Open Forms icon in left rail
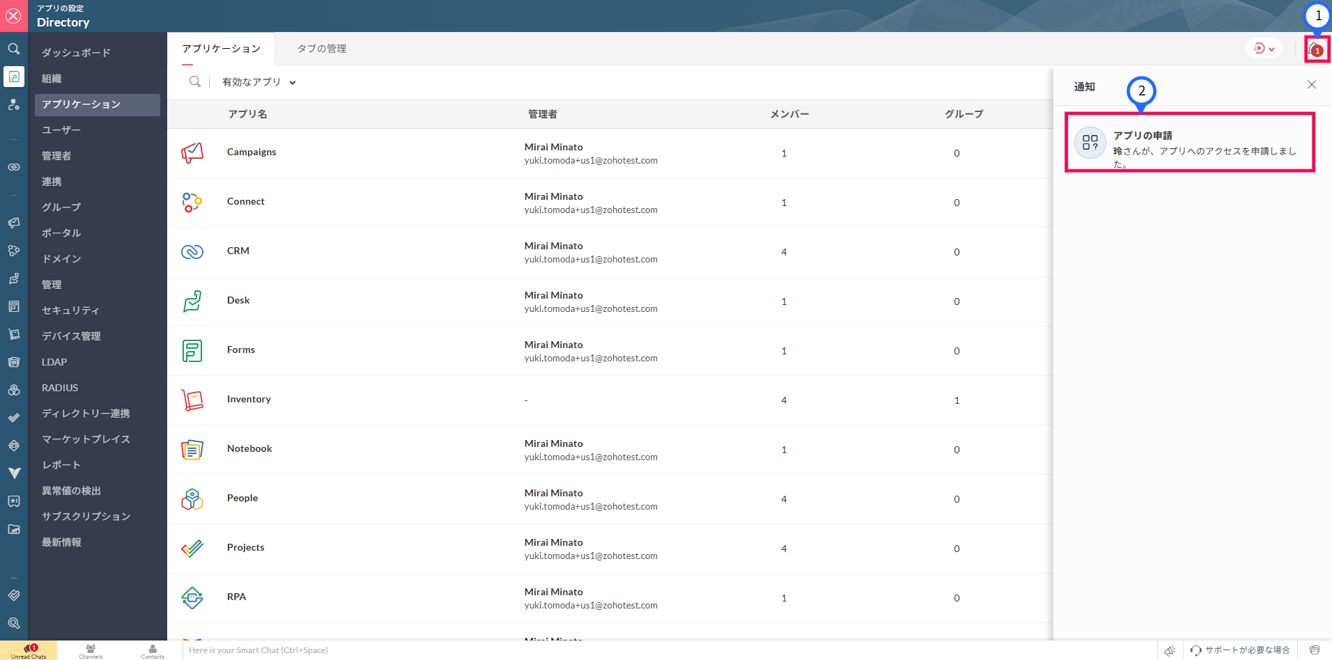Viewport: 1332px width, 660px height. [14, 306]
